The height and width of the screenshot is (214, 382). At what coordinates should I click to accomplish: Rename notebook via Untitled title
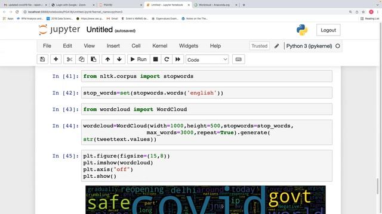(x=100, y=30)
